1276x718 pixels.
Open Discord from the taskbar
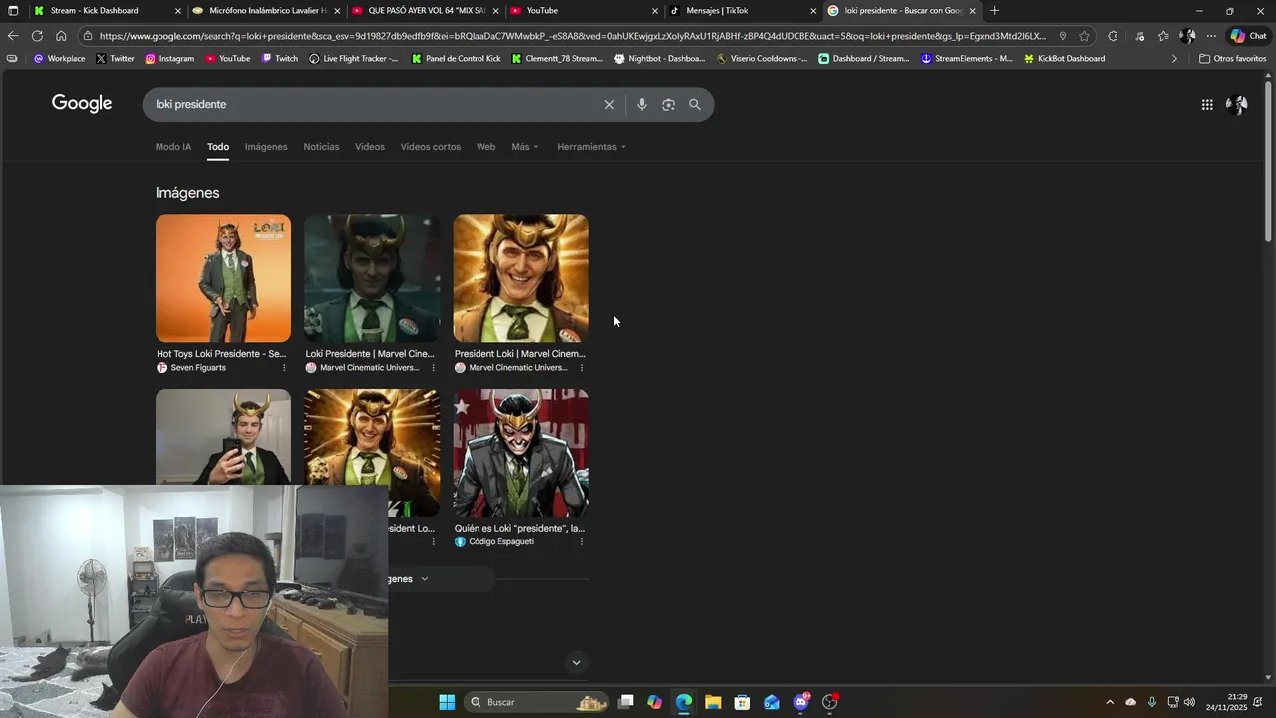click(800, 702)
